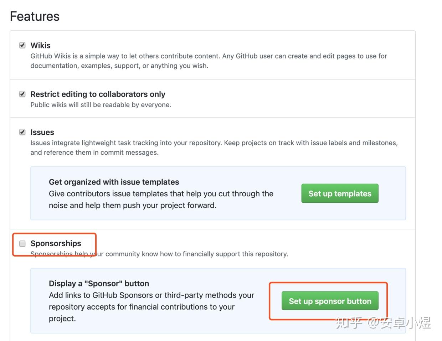Click the Get organized with issue templates heading
Screen dimensions: 442x341
coord(114,182)
